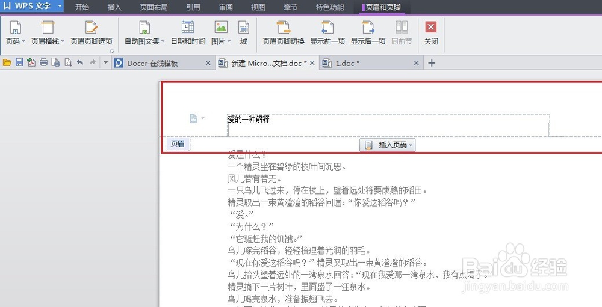The image size is (602, 307).
Task: Select the 页眉和页脚 ribbon tab
Action: pos(382,7)
